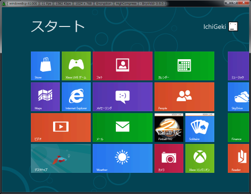Screen dimensions: 251x194
Task: Click the Brynhildr app icon in title bar
Action: pos(3,3)
